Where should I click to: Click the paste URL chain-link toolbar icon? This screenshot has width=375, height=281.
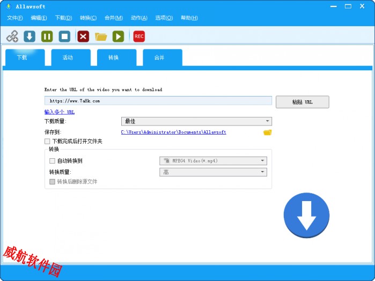12,36
